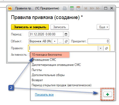Click the M+ memory add button
119x105 pixels.
(92, 8)
